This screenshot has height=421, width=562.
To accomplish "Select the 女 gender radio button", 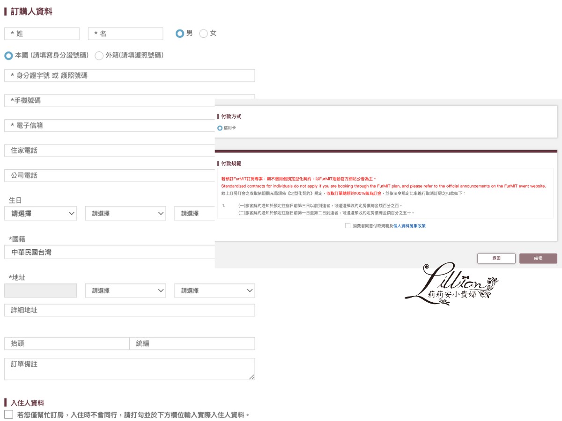I will 203,34.
